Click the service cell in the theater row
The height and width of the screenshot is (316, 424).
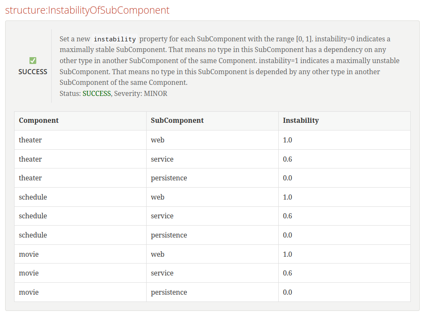[x=162, y=159]
